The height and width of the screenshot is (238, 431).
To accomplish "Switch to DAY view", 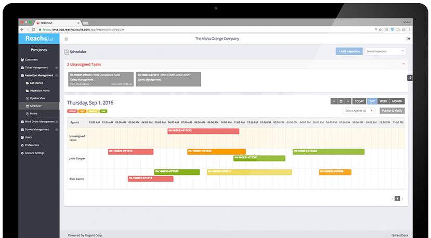I will (372, 102).
